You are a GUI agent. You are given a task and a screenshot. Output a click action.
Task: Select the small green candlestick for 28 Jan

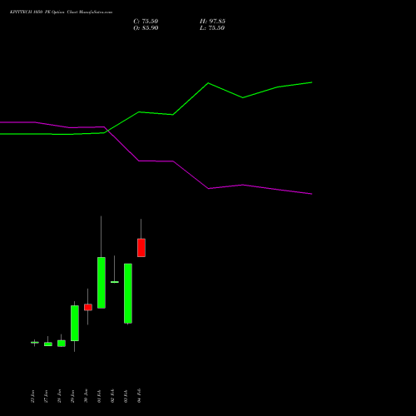[62, 344]
